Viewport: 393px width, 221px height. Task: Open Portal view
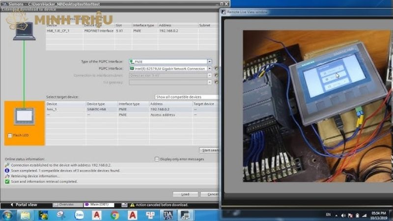click(x=26, y=204)
